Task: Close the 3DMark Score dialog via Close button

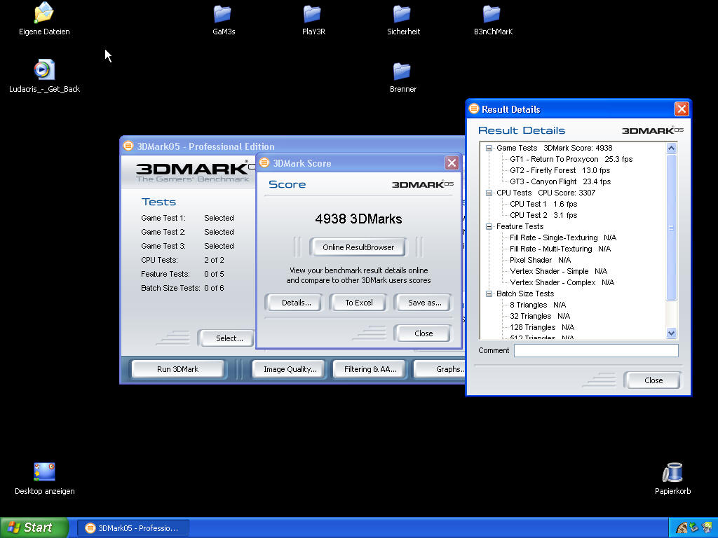Action: 423,333
